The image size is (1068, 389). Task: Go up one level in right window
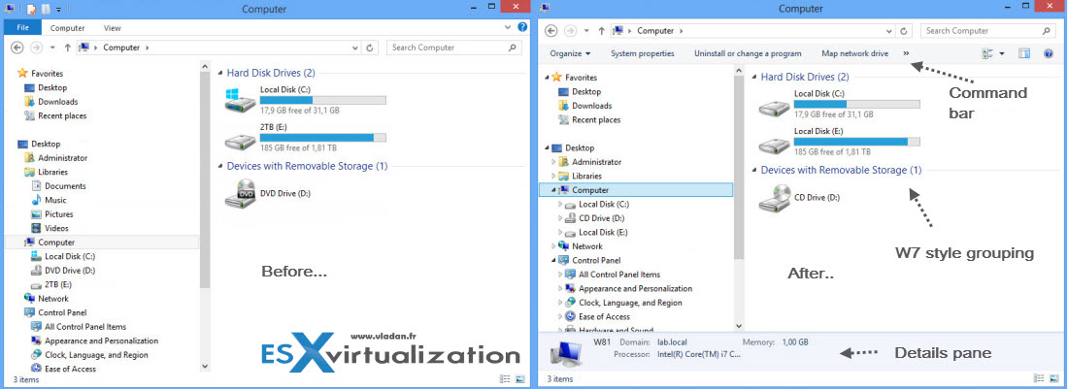pyautogui.click(x=601, y=31)
